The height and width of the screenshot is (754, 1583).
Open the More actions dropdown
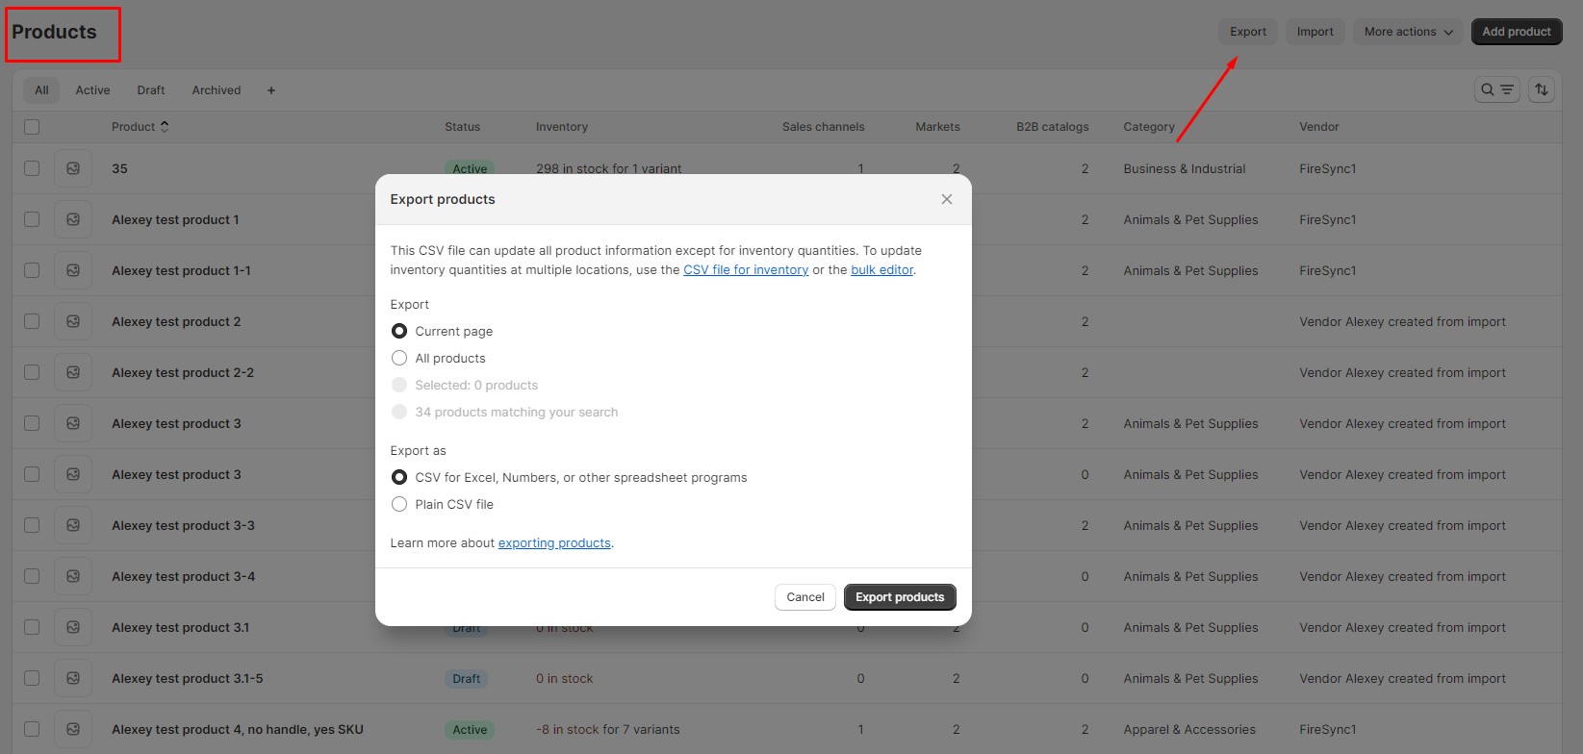point(1407,32)
